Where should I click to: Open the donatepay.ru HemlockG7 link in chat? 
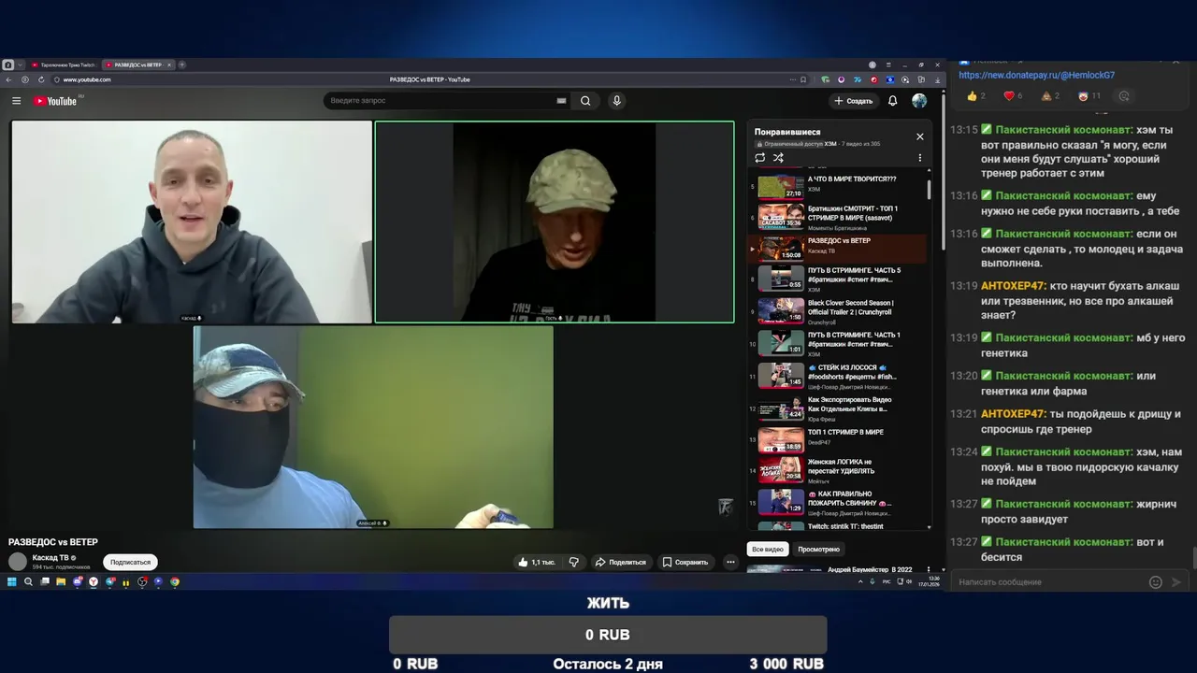click(1036, 75)
